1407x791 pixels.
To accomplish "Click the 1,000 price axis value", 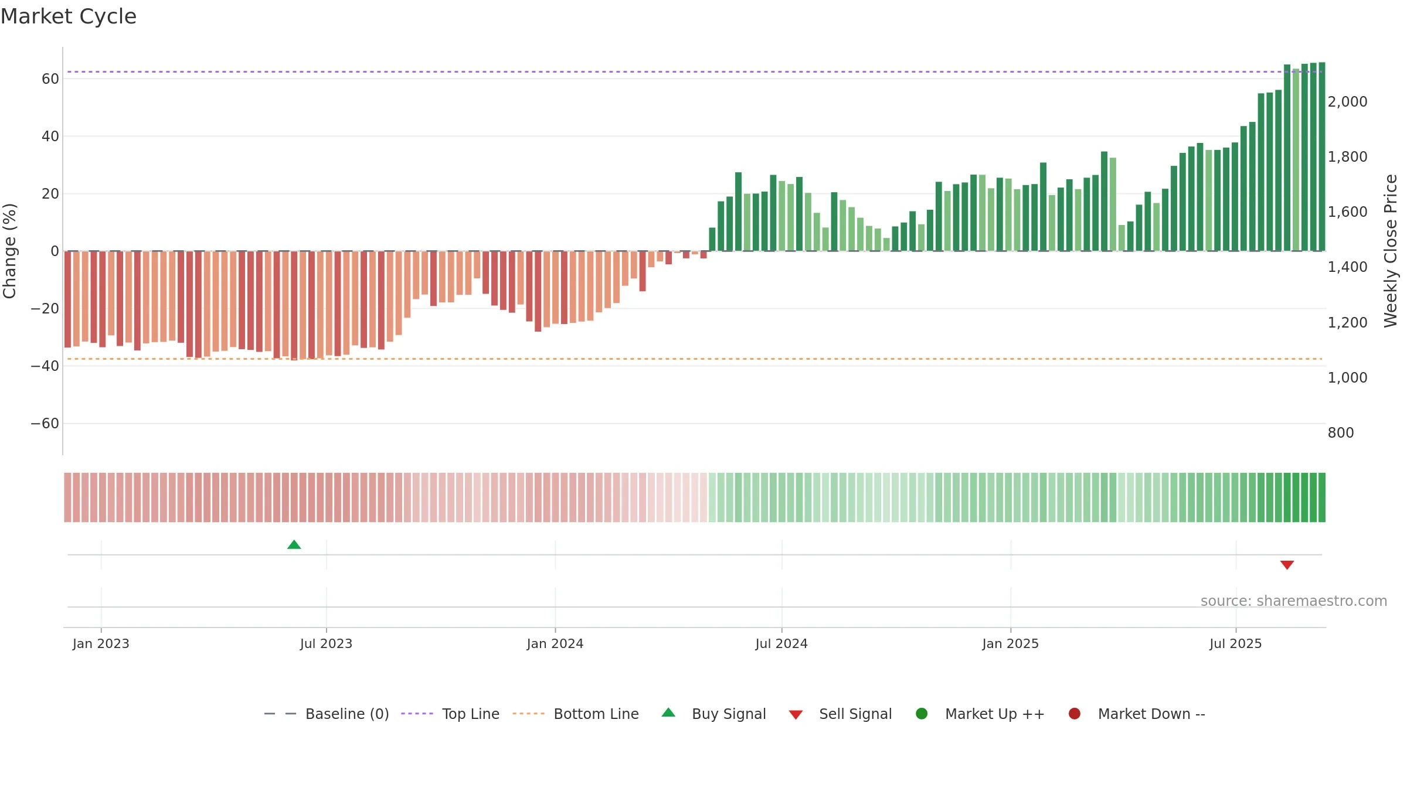I will pyautogui.click(x=1347, y=378).
